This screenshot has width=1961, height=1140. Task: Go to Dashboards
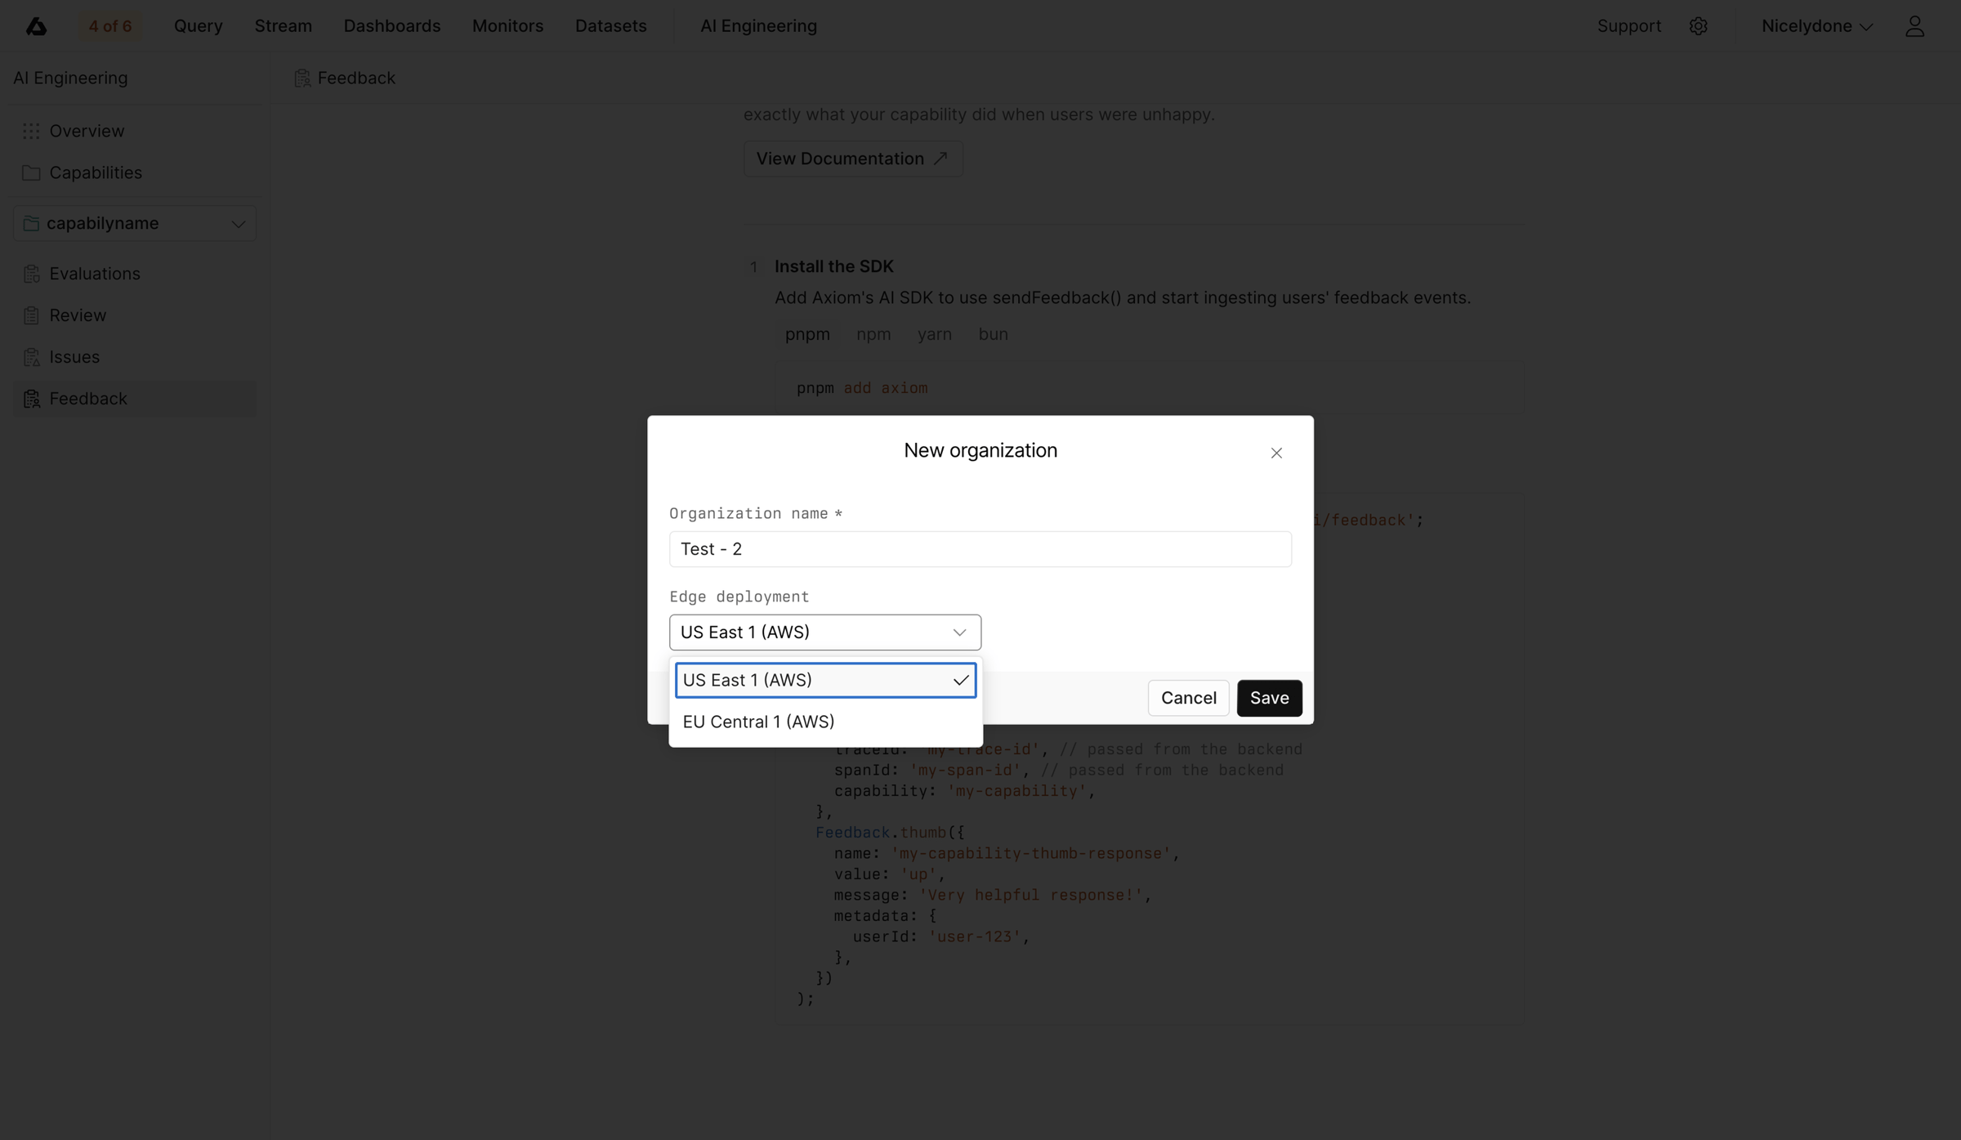click(x=392, y=26)
